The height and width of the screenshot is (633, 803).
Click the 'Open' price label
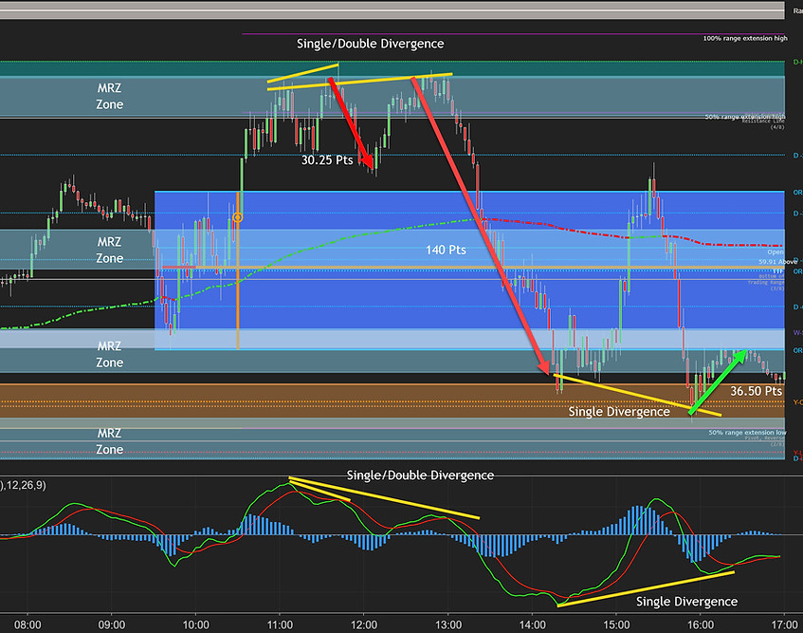click(776, 252)
